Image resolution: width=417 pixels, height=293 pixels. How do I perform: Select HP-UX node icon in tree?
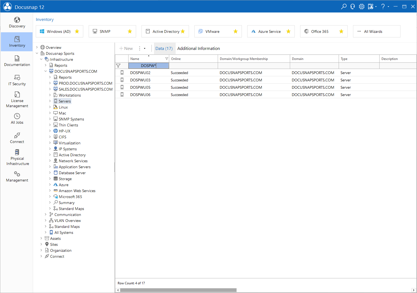(x=56, y=131)
